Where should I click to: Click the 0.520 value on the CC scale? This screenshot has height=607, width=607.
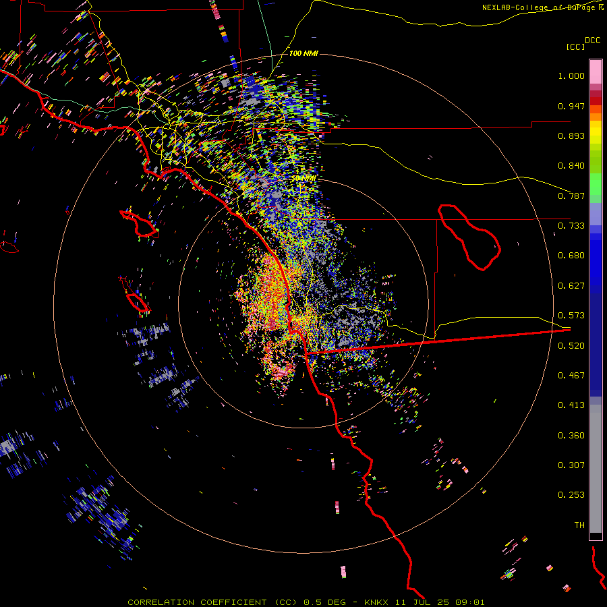click(x=571, y=346)
